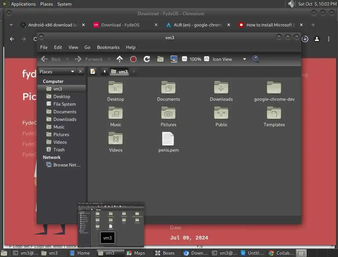Screen dimensions: 338x257
Task: Open Chromium tab search chevron
Action: (x=11, y=25)
